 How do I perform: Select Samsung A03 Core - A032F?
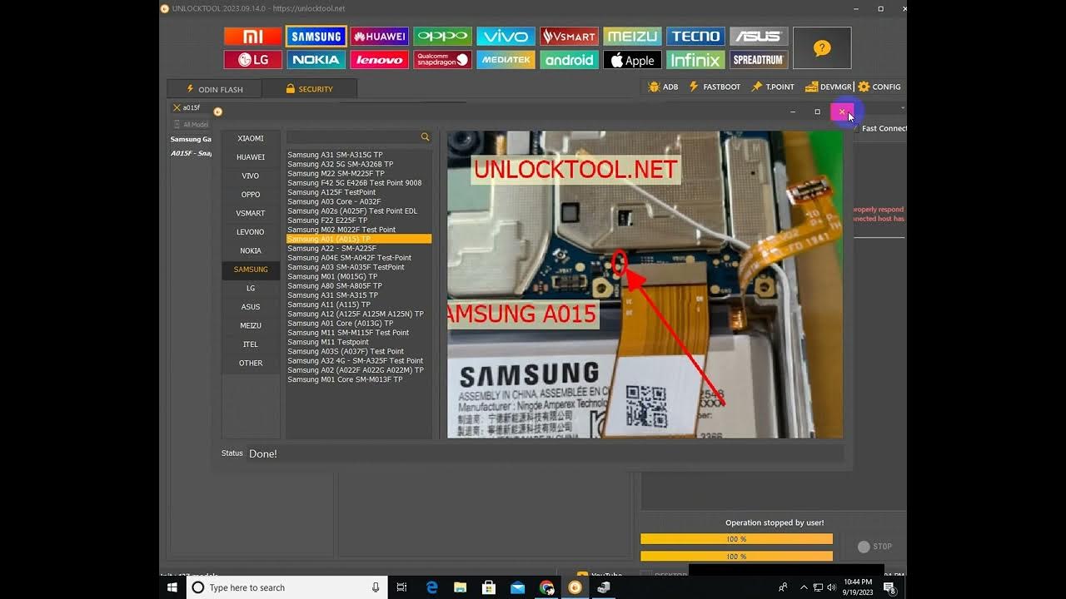(359, 201)
